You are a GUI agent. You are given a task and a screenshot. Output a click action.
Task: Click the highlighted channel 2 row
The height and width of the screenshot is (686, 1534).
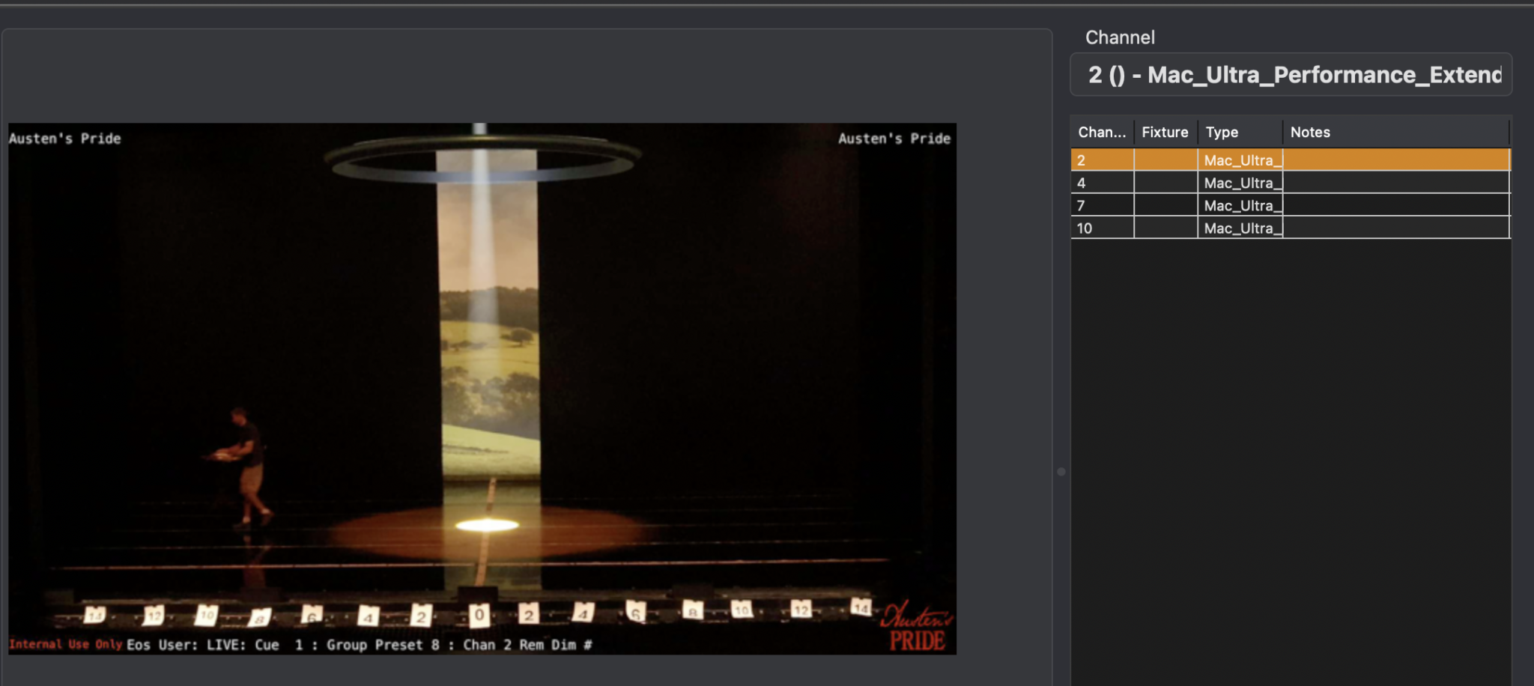(x=1101, y=160)
